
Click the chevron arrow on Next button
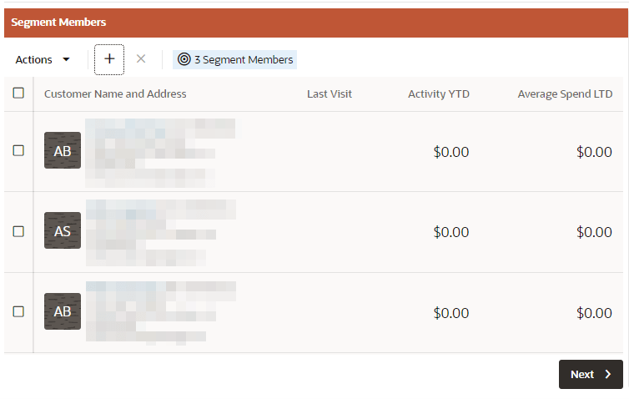pos(608,374)
